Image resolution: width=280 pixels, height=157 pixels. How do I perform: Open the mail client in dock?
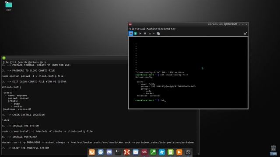coord(136,152)
